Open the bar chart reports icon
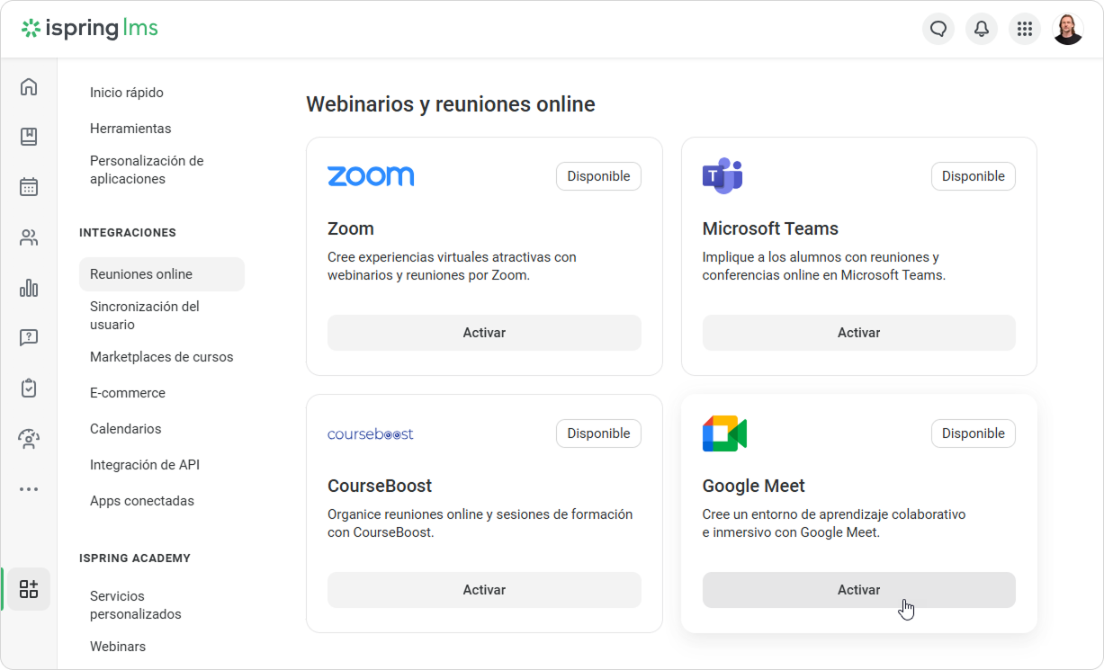Screen dimensions: 1104x670 (x=29, y=288)
